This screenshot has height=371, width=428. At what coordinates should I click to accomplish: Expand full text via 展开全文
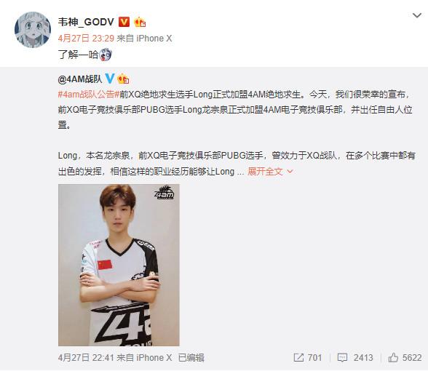(265, 172)
